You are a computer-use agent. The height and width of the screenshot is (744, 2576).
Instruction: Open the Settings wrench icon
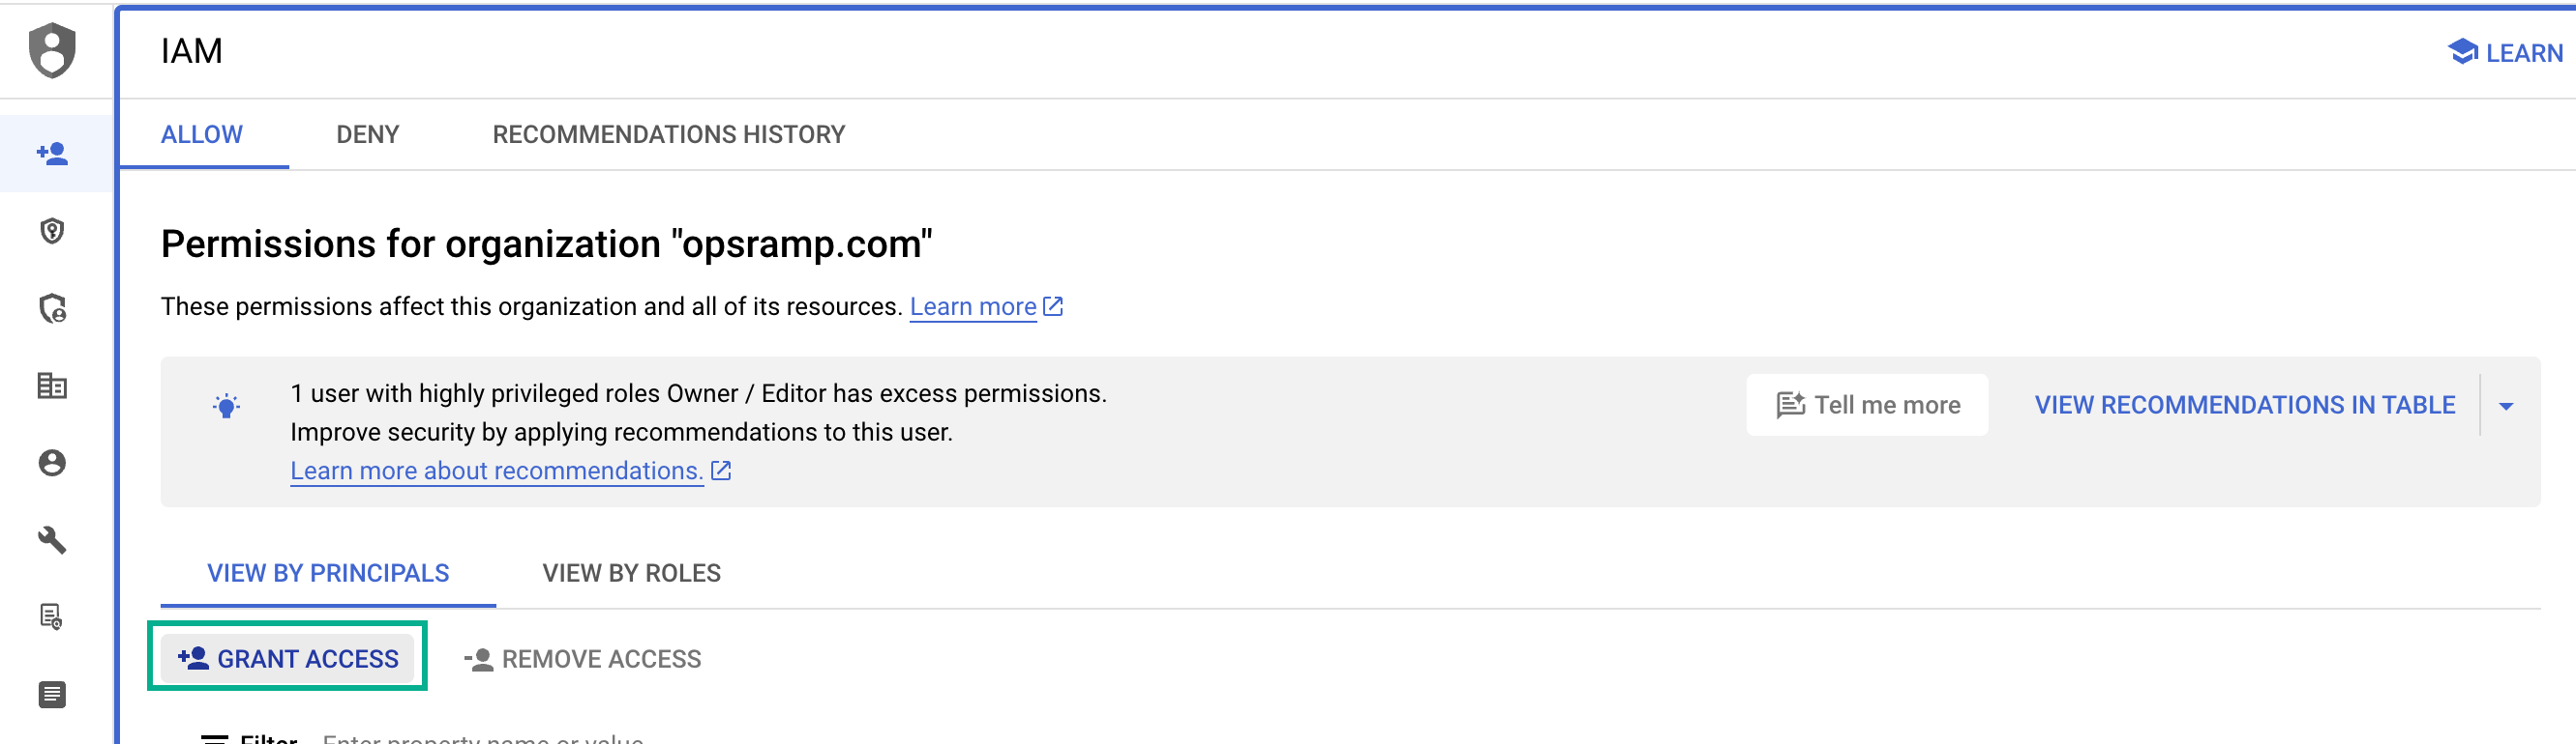(52, 539)
